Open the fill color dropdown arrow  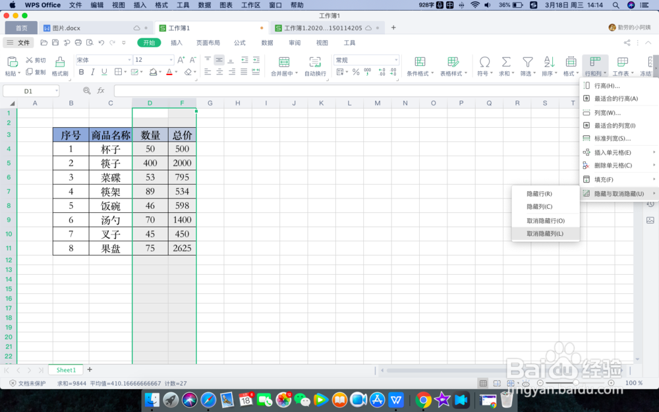160,73
